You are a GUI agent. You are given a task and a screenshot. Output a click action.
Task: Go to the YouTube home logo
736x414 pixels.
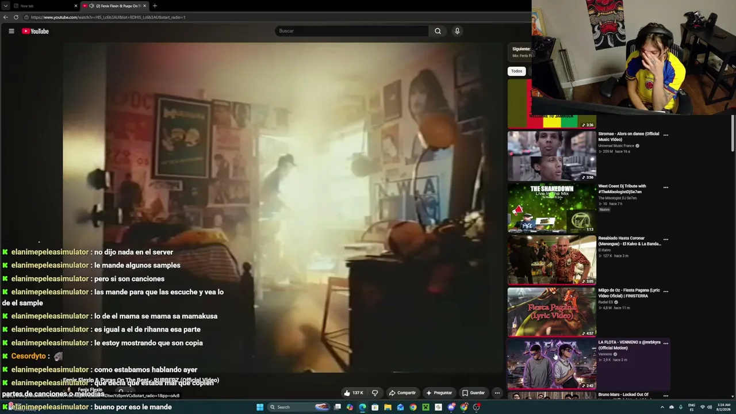click(36, 31)
